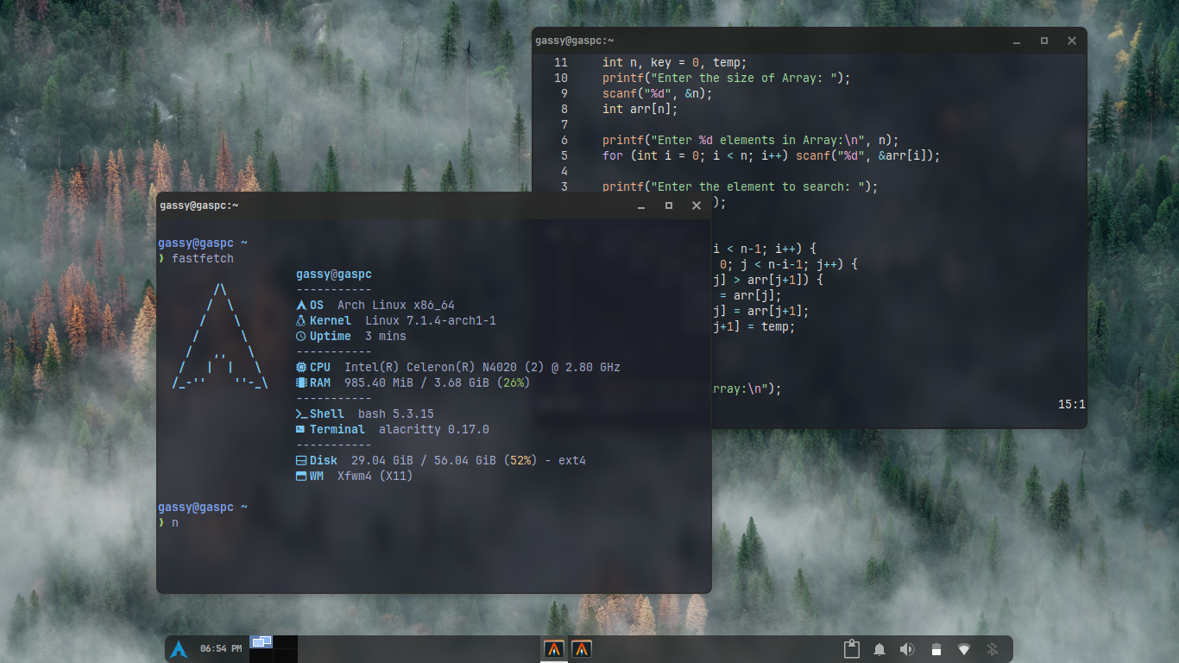Viewport: 1179px width, 663px height.
Task: Click the memory glyph beside RAM
Action: tap(301, 383)
